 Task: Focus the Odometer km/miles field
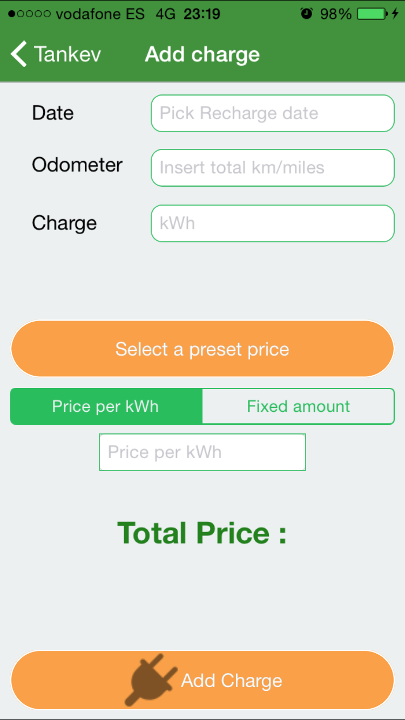tap(273, 168)
